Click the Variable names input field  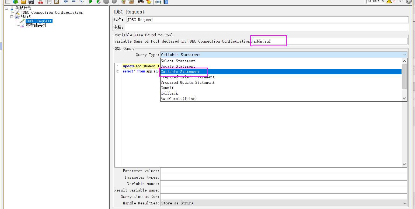284,184
